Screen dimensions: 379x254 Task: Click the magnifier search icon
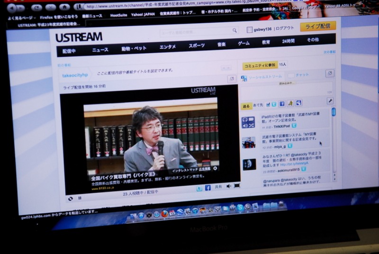235,30
